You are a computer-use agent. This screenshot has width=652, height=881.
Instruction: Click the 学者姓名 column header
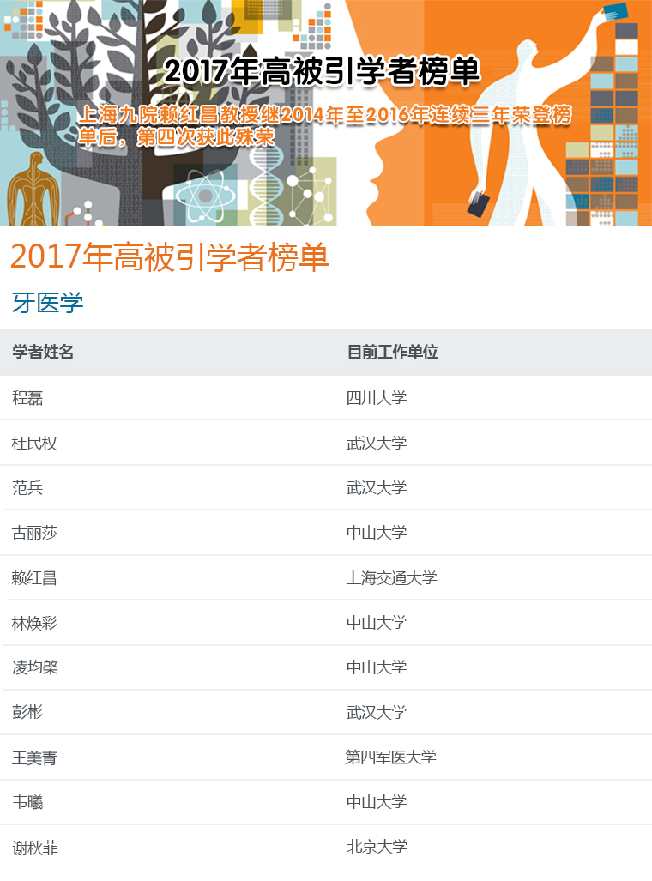[43, 353]
